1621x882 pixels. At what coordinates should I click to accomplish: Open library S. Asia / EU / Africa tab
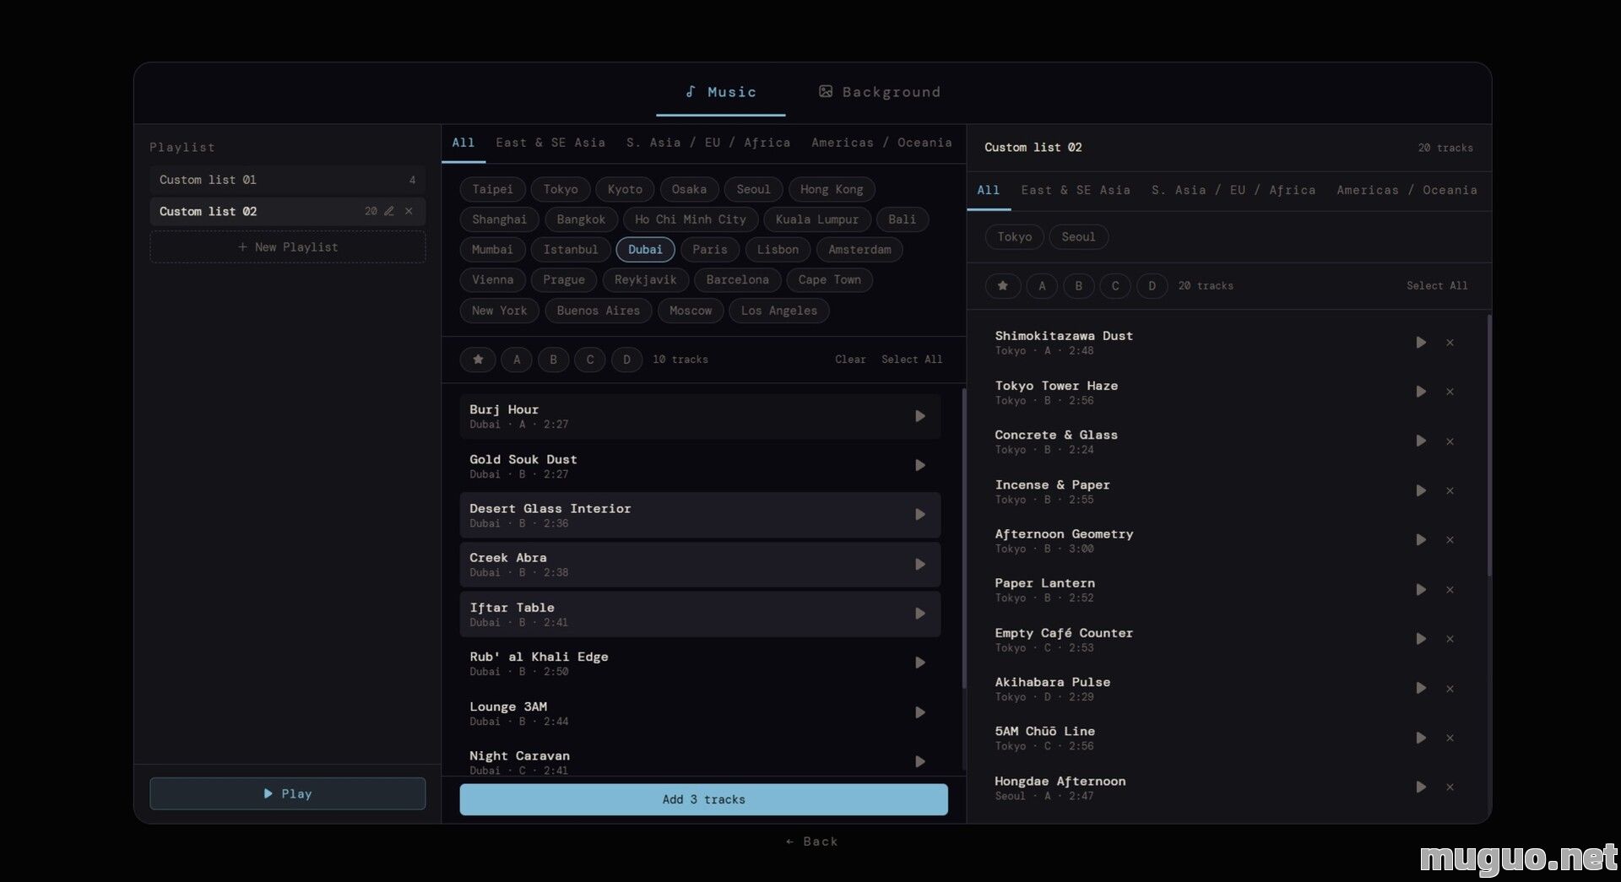[x=708, y=143]
